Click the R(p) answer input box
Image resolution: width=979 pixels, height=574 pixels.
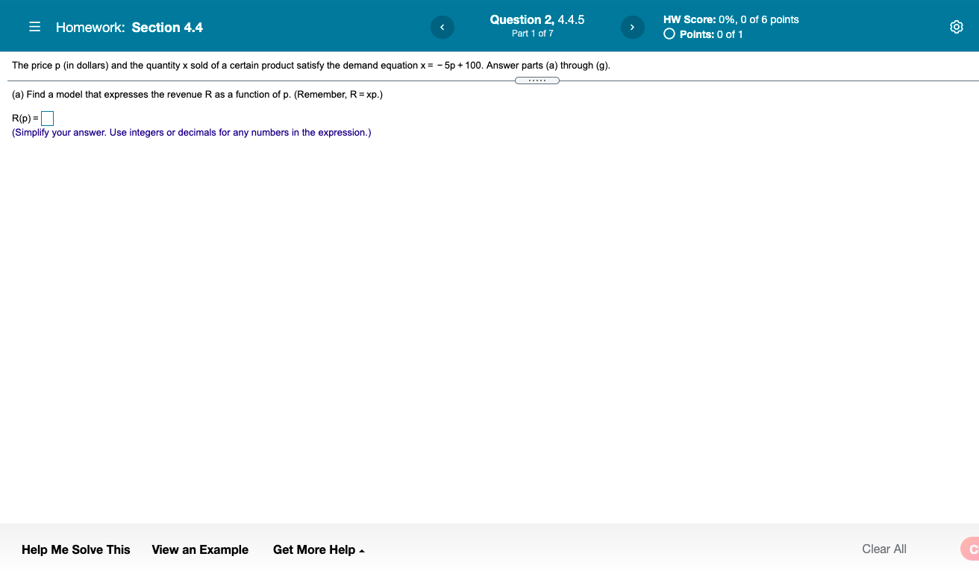(x=47, y=118)
